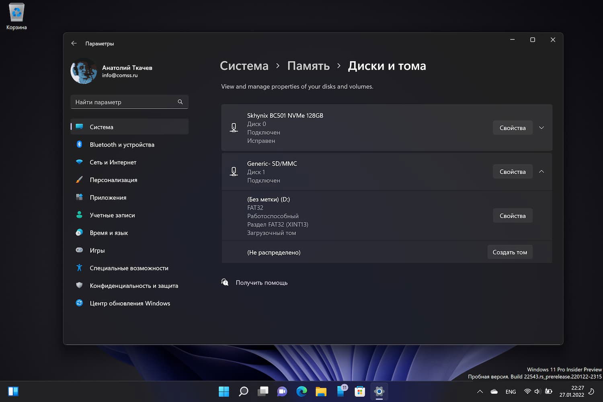Select the Personalization brush icon
The width and height of the screenshot is (603, 402).
pos(79,180)
